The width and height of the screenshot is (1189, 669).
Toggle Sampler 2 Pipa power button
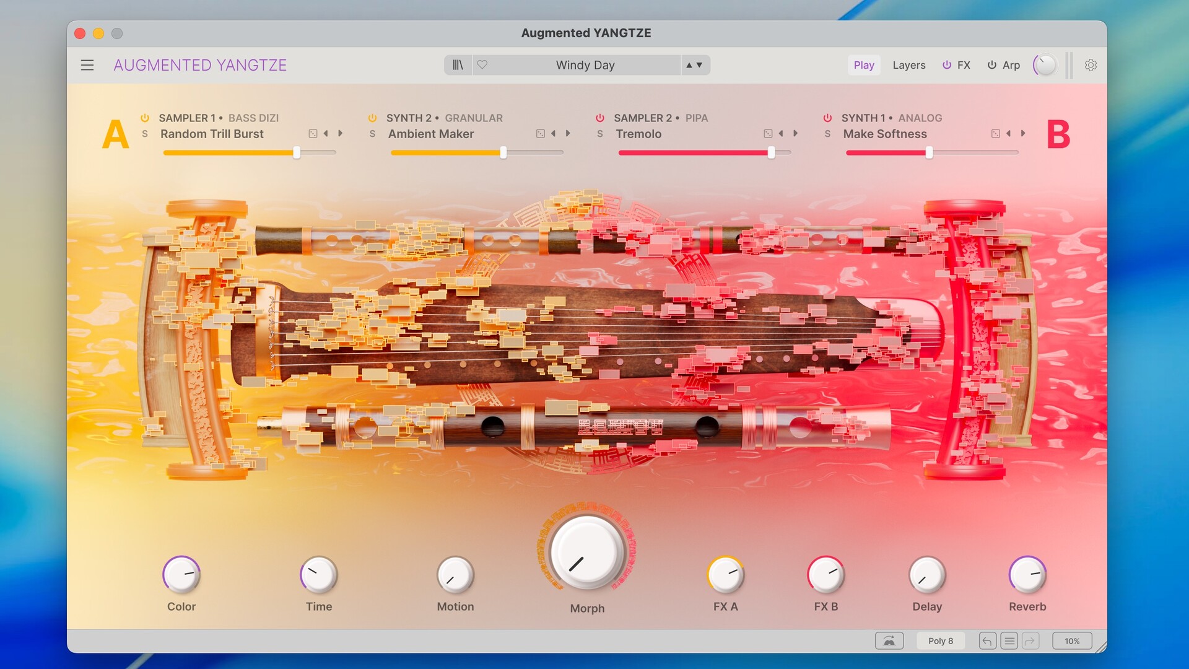pos(600,118)
